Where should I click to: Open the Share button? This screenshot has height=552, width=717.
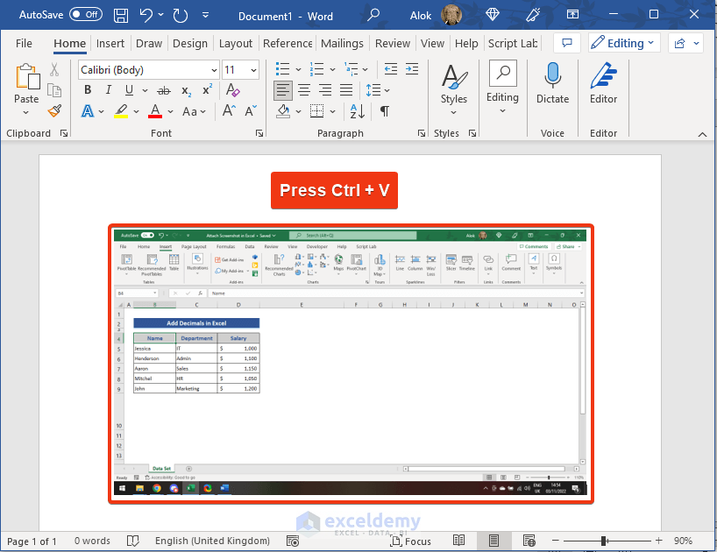[x=685, y=43]
